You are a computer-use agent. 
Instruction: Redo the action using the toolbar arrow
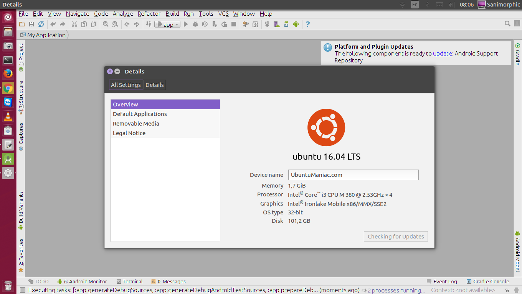click(x=62, y=24)
